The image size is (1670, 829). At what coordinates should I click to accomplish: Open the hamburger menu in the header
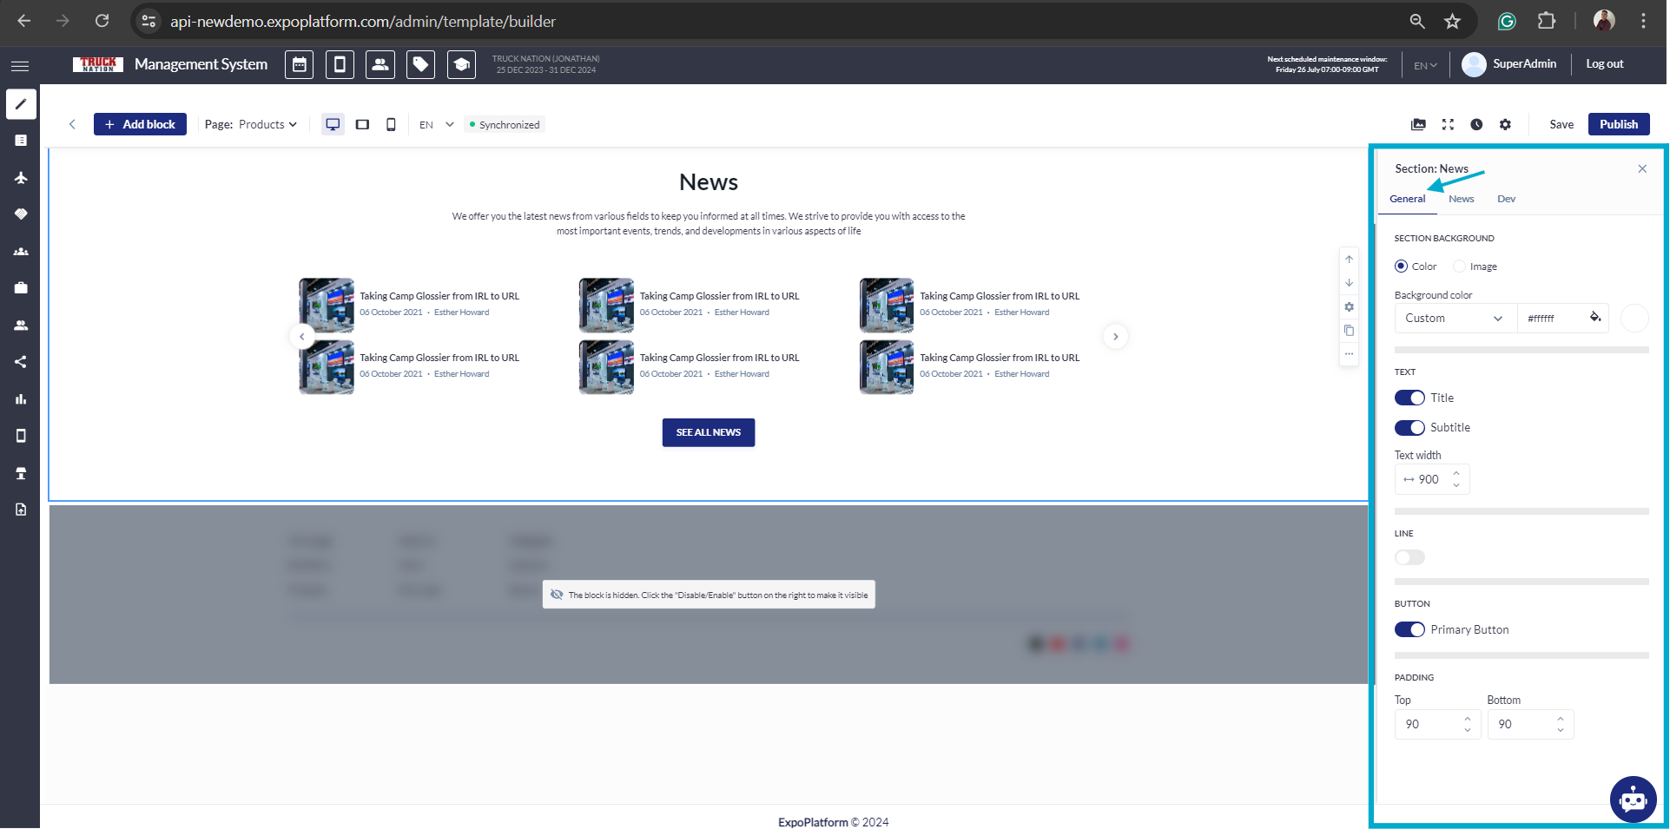point(20,65)
